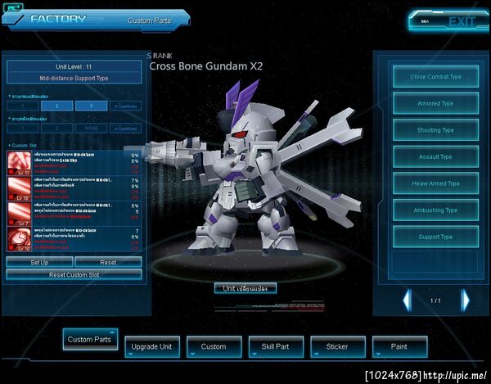The image size is (491, 384).
Task: Go to previous page with left arrow
Action: coord(407,300)
